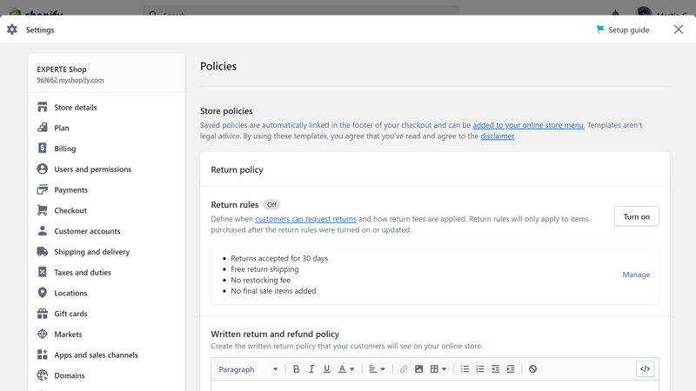Open the text alignment dropdown
This screenshot has height=391, width=696.
[x=377, y=368]
